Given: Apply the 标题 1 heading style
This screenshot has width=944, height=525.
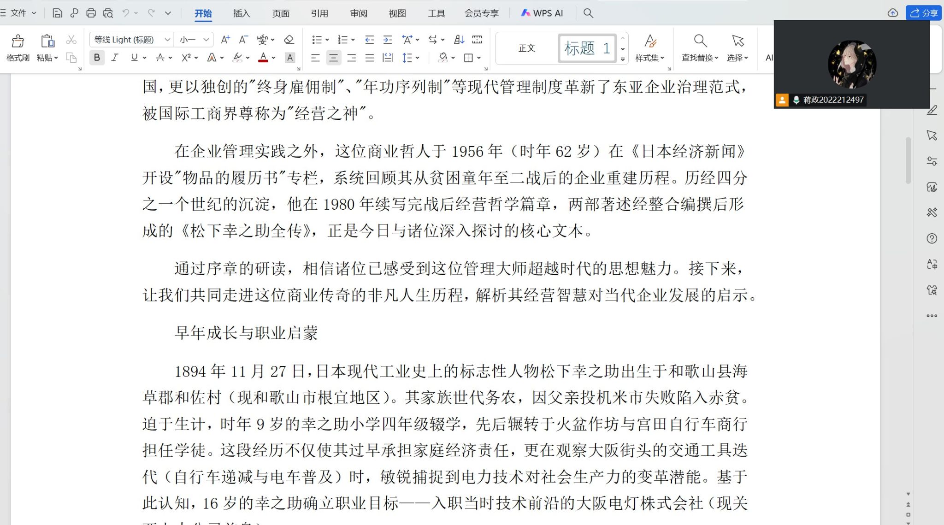Looking at the screenshot, I should [587, 48].
